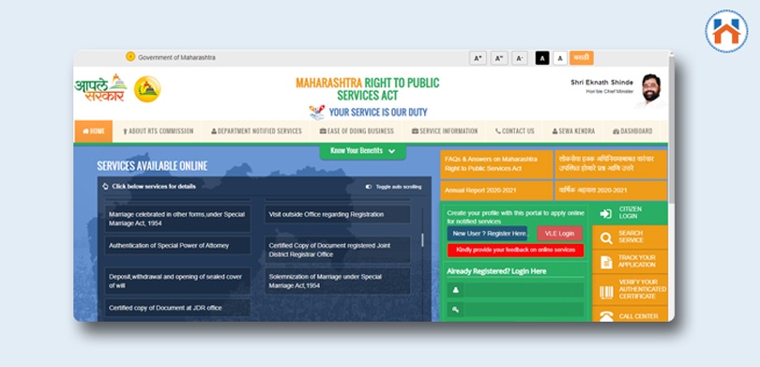Image resolution: width=760 pixels, height=367 pixels.
Task: Open the Call Center phone icon
Action: (x=606, y=316)
